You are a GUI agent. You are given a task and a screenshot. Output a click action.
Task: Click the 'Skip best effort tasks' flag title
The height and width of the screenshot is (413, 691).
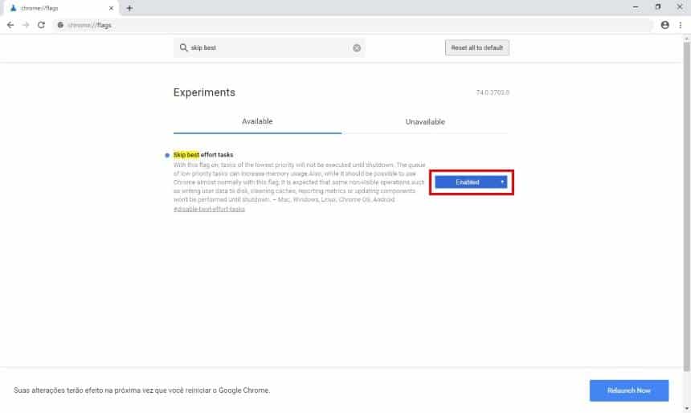coord(203,155)
